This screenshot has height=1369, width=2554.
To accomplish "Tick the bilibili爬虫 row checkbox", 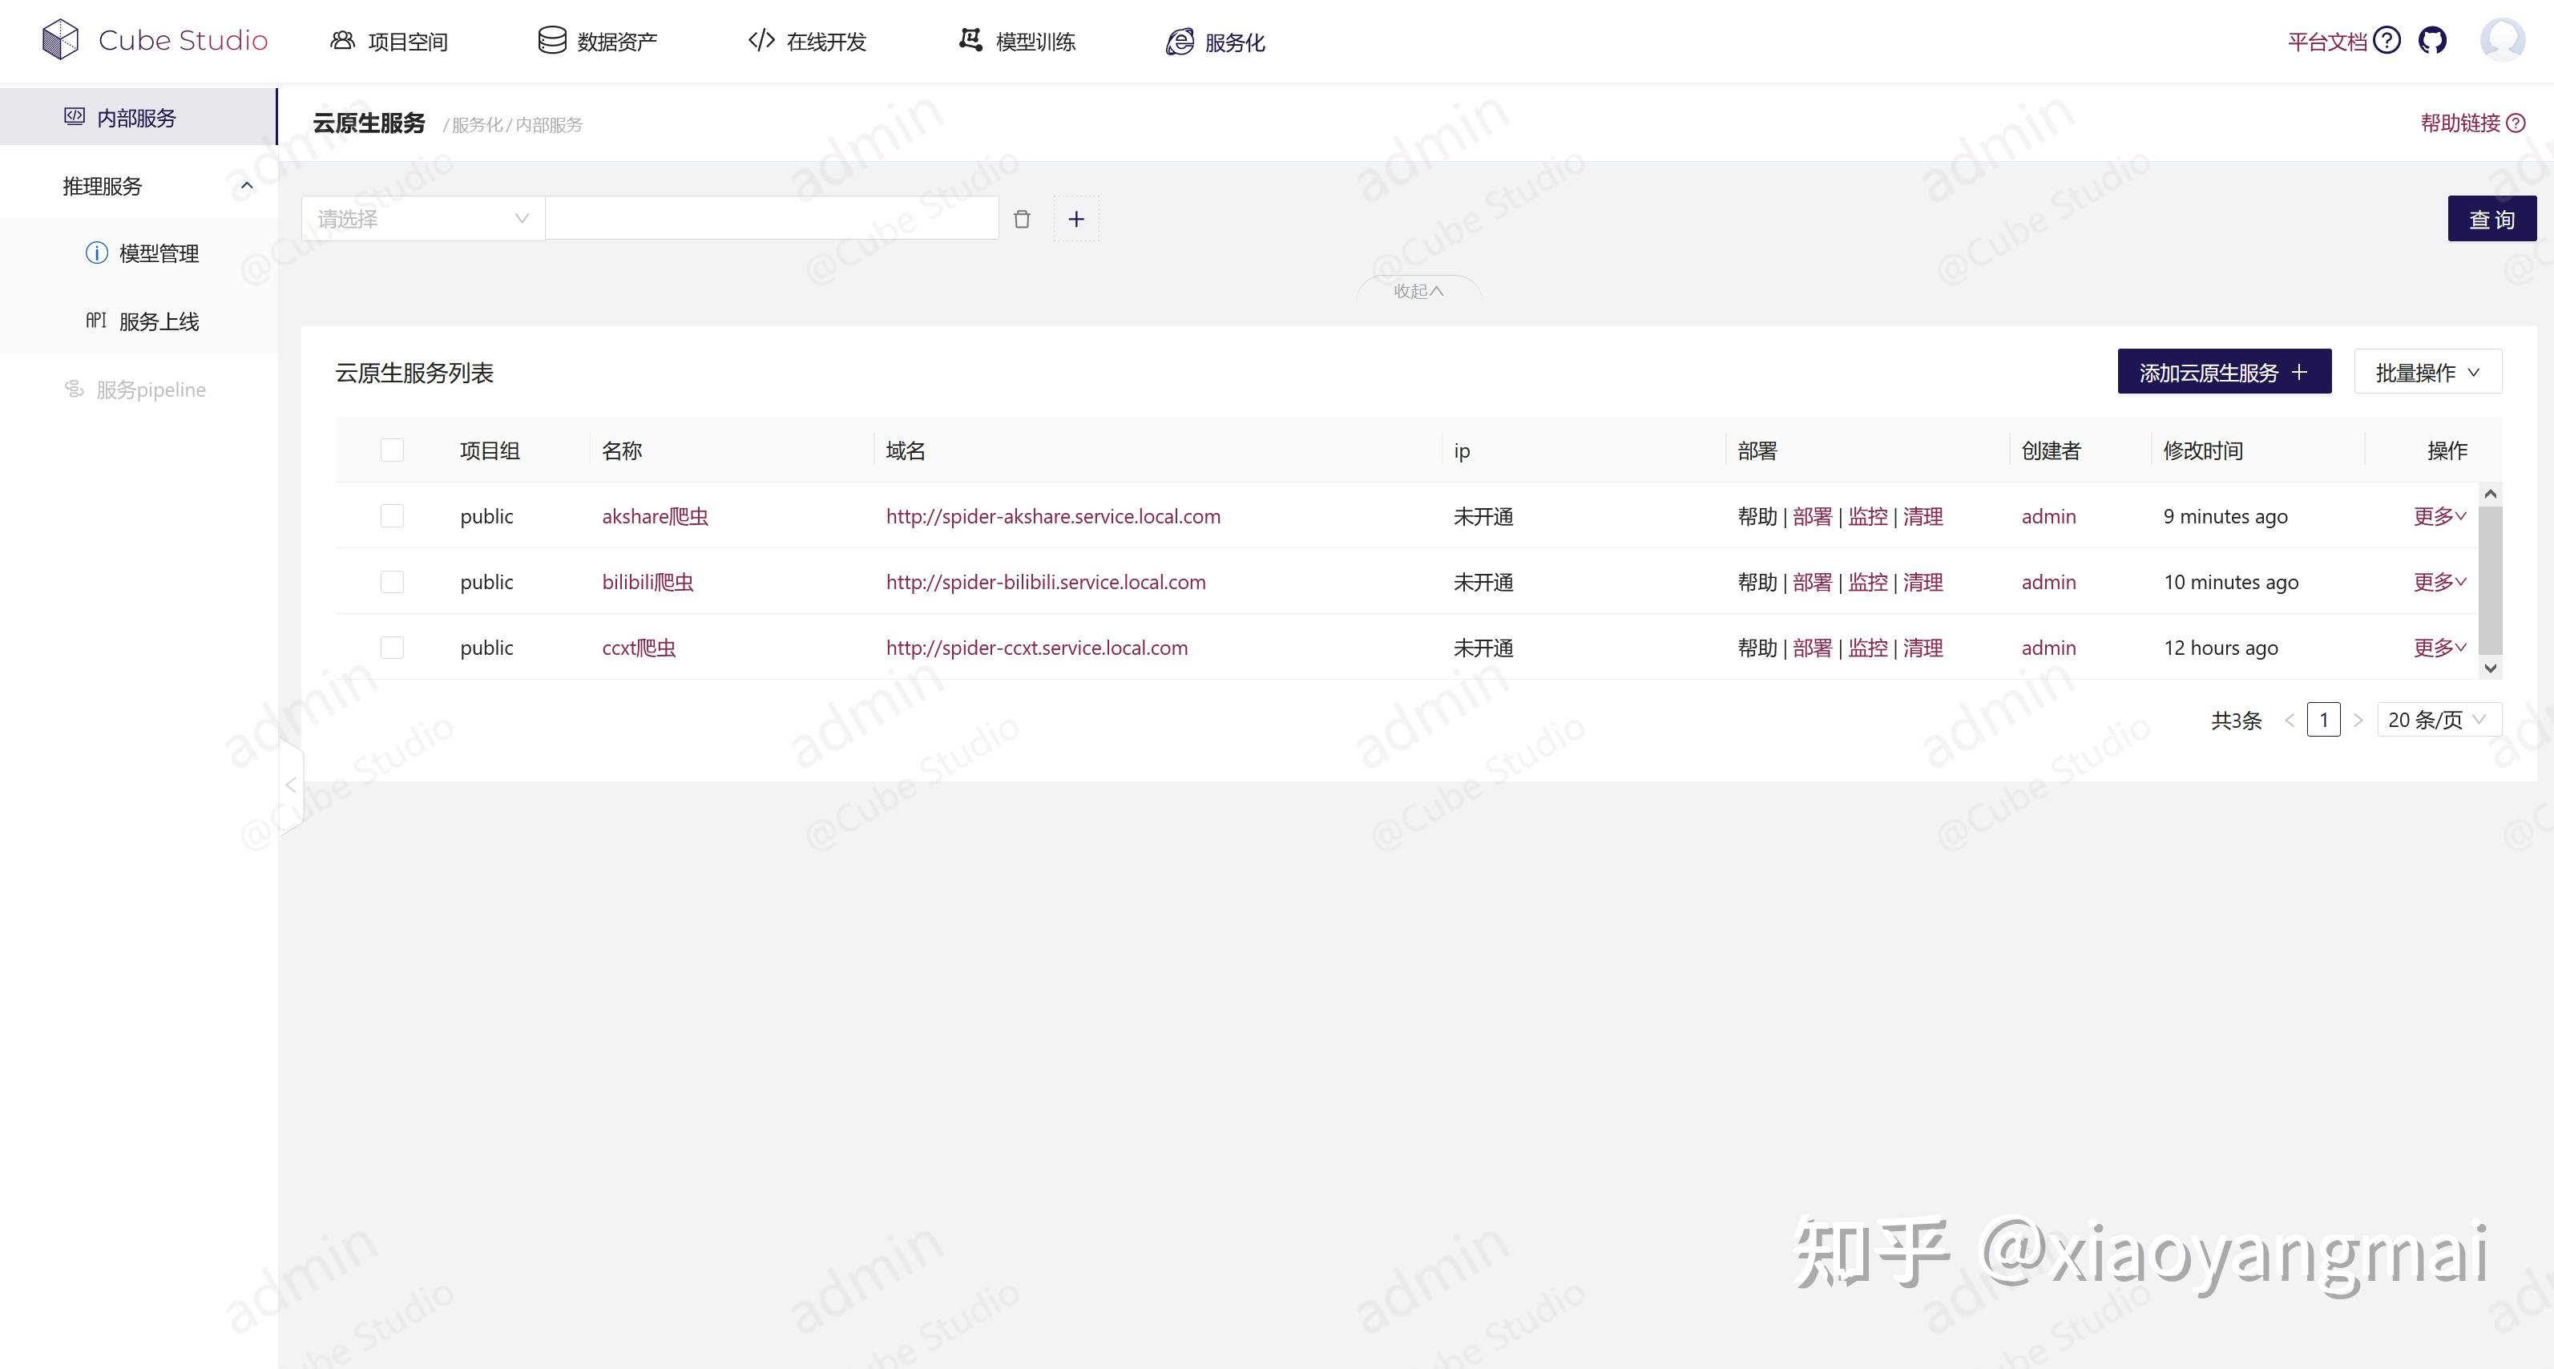I will (393, 582).
